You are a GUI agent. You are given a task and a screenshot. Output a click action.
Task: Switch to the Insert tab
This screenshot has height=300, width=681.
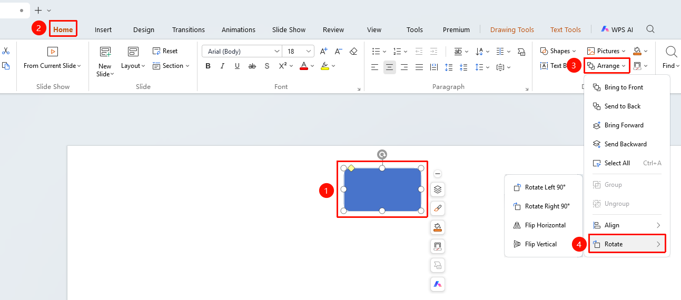pyautogui.click(x=103, y=29)
